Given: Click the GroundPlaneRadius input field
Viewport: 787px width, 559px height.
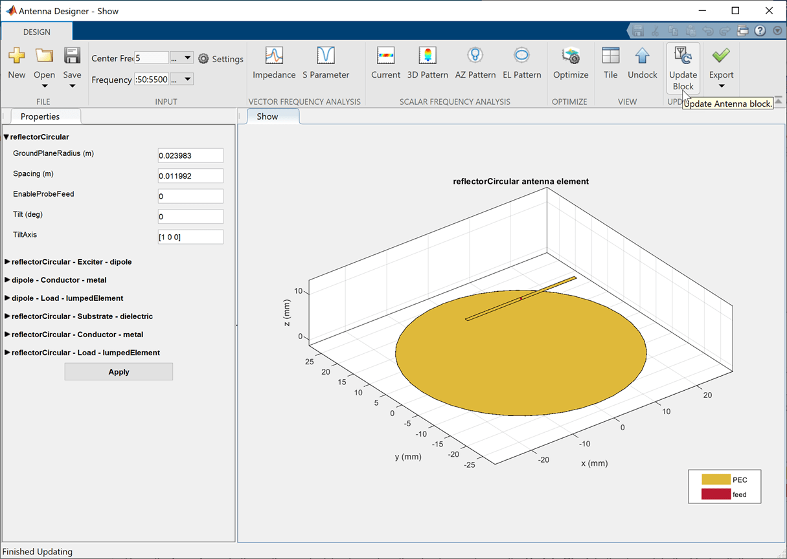Looking at the screenshot, I should [190, 155].
